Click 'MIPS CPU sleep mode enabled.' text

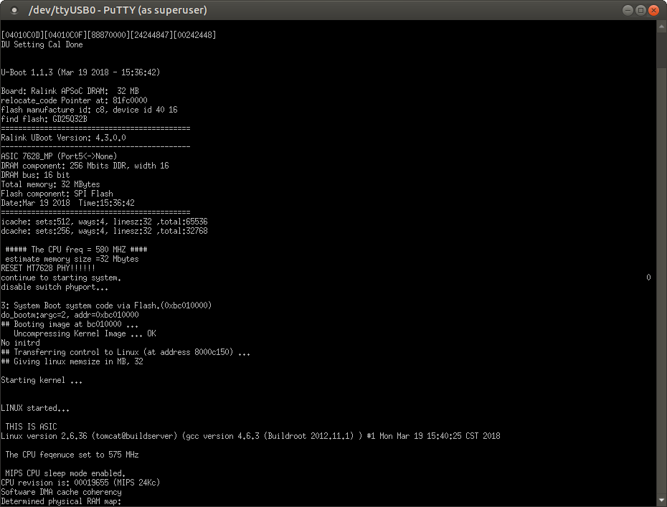(65, 473)
